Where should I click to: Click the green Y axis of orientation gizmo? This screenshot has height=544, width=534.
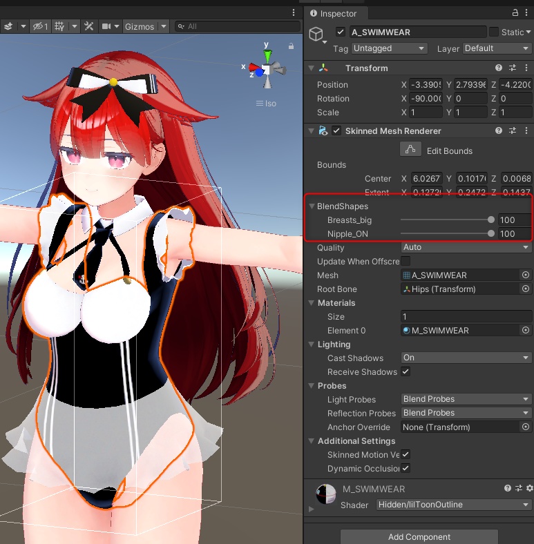point(267,55)
